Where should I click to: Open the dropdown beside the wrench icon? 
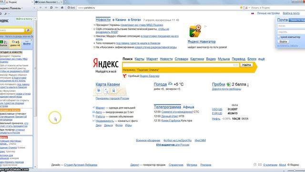[9, 14]
